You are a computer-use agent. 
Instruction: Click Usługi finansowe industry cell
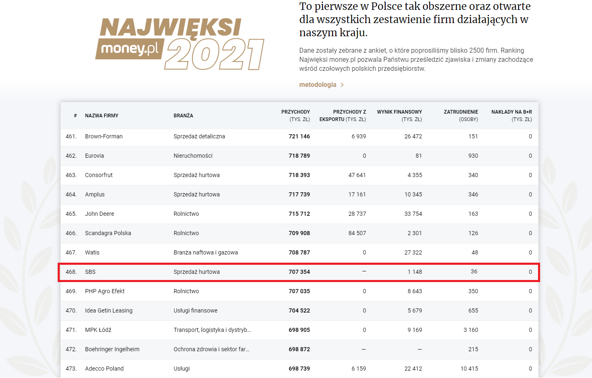[195, 310]
